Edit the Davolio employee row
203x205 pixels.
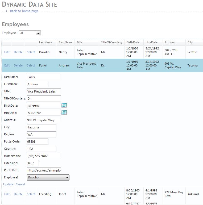7,52
